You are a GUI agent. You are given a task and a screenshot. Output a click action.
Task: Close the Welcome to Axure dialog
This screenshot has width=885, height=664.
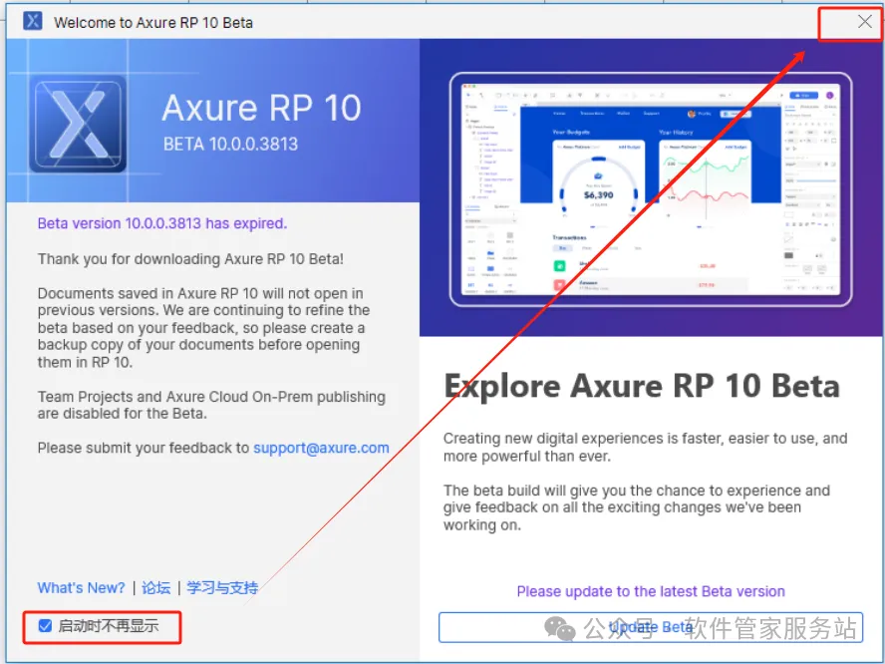click(864, 22)
